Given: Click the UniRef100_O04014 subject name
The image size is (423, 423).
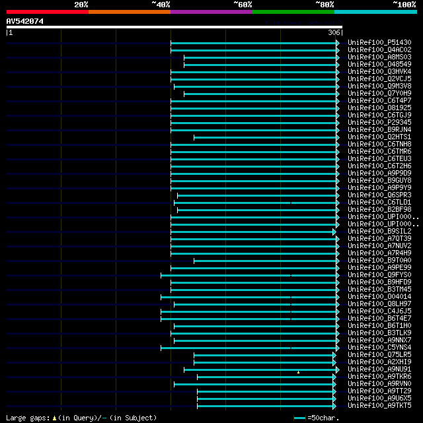Looking at the screenshot, I should [x=379, y=297].
